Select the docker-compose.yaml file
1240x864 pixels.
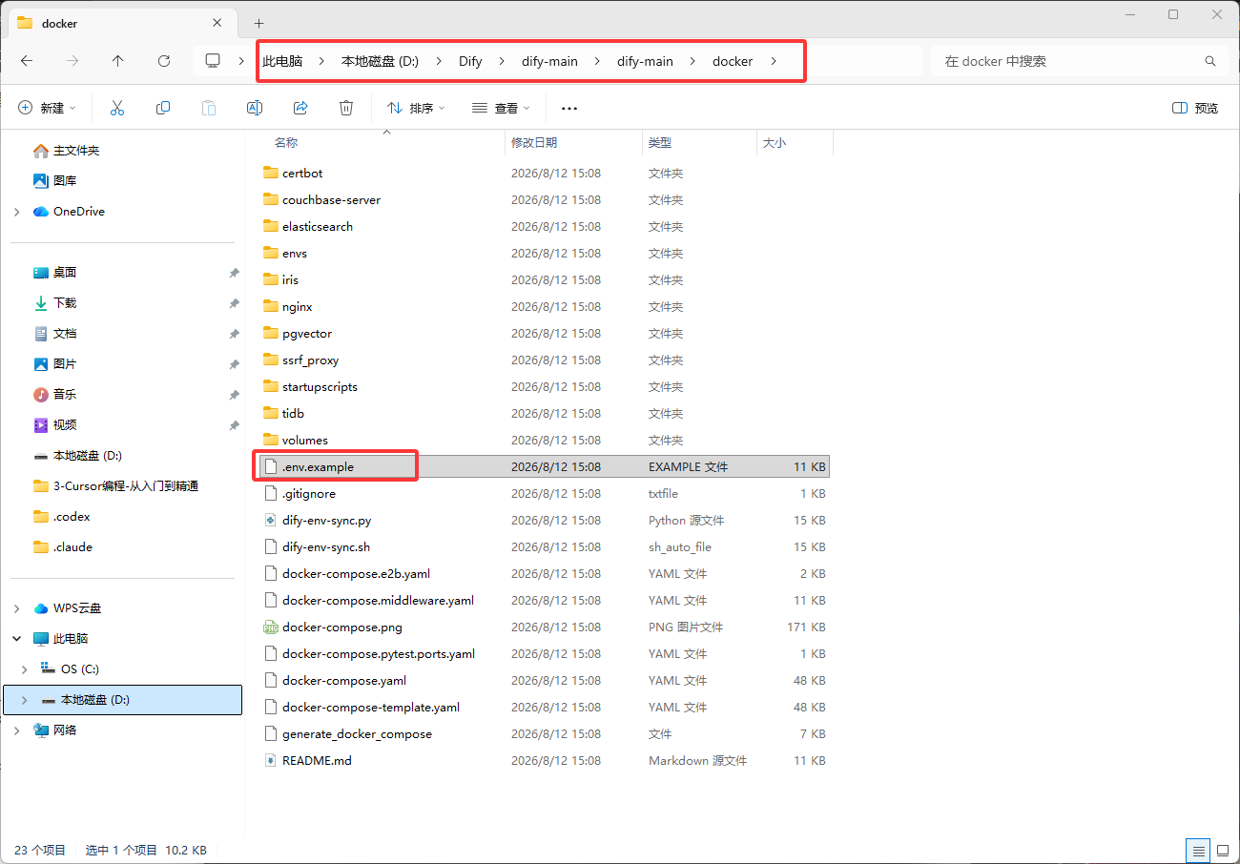point(545,681)
